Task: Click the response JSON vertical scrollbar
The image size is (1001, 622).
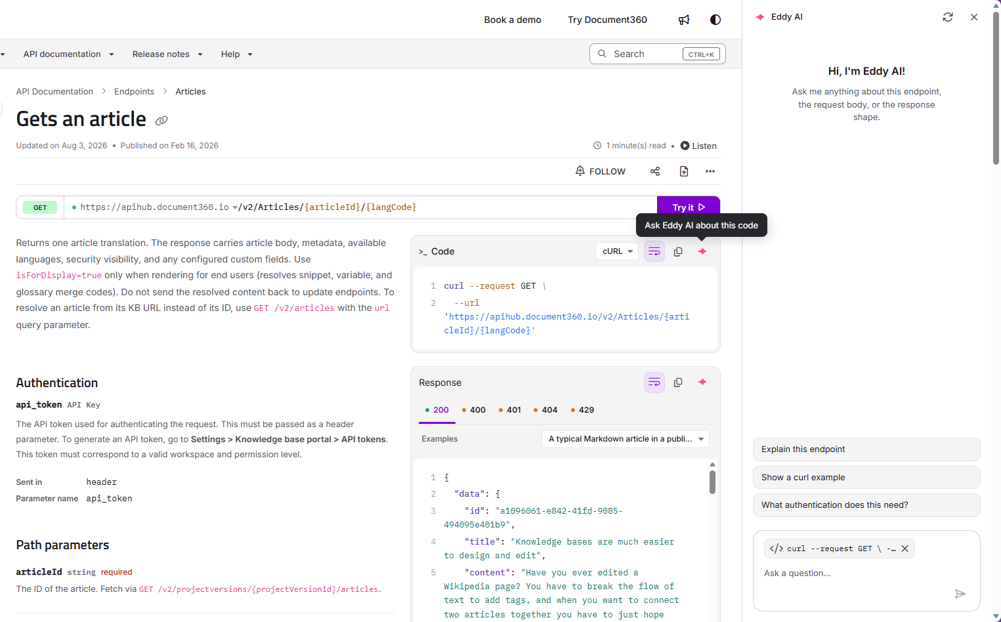Action: pyautogui.click(x=712, y=482)
